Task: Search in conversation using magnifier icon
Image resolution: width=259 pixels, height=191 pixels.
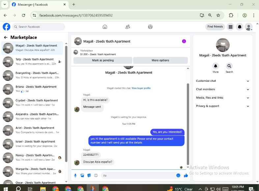Action: (x=229, y=66)
